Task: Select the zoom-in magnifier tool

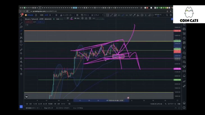Action: coord(21,53)
